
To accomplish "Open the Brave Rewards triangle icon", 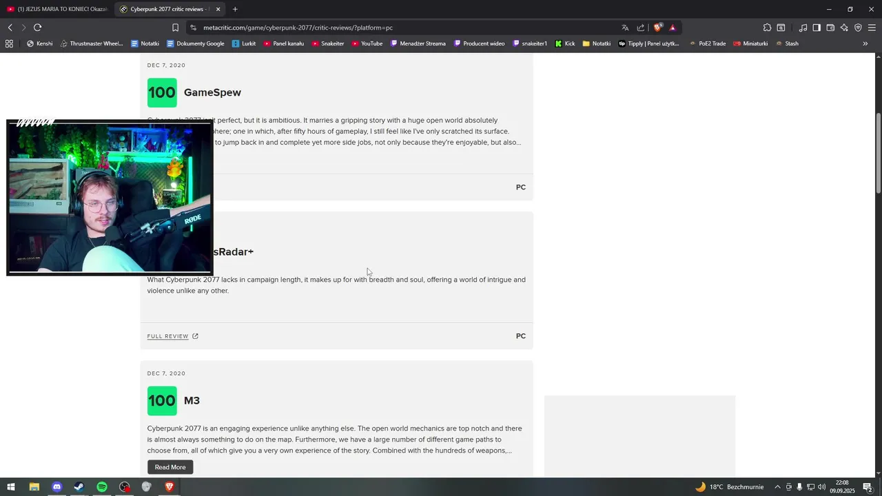I will coord(673,28).
